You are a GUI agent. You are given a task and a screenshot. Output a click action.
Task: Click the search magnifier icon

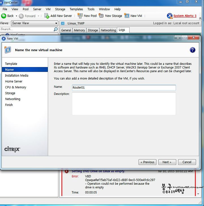56,29
